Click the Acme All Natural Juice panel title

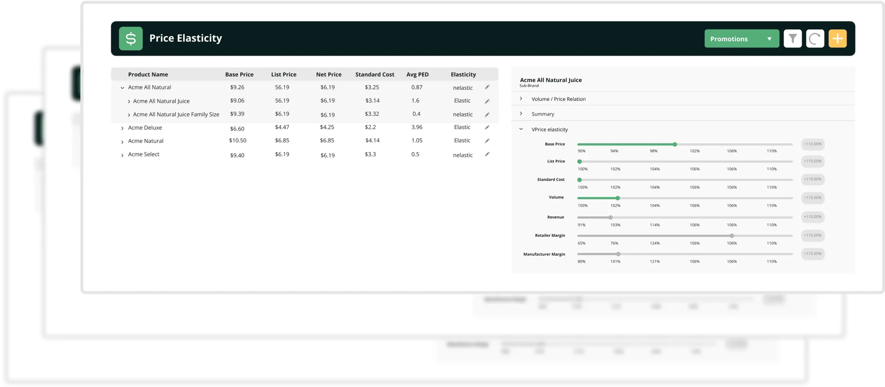coord(551,80)
